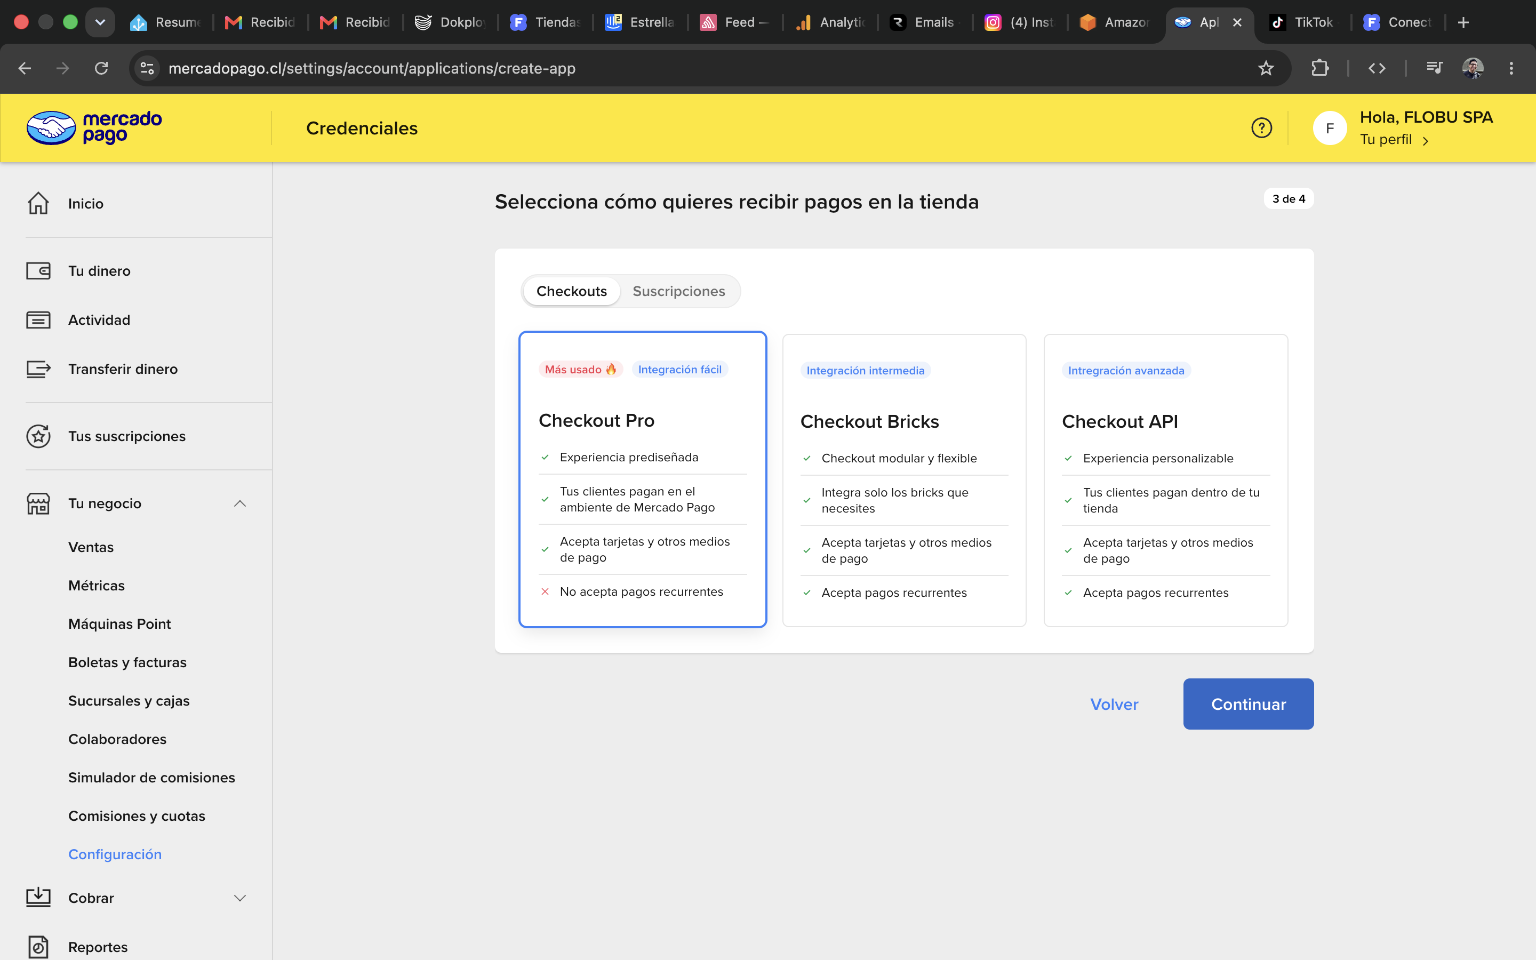The image size is (1536, 960).
Task: Collapse the Tu negocio section chevron
Action: pos(240,503)
